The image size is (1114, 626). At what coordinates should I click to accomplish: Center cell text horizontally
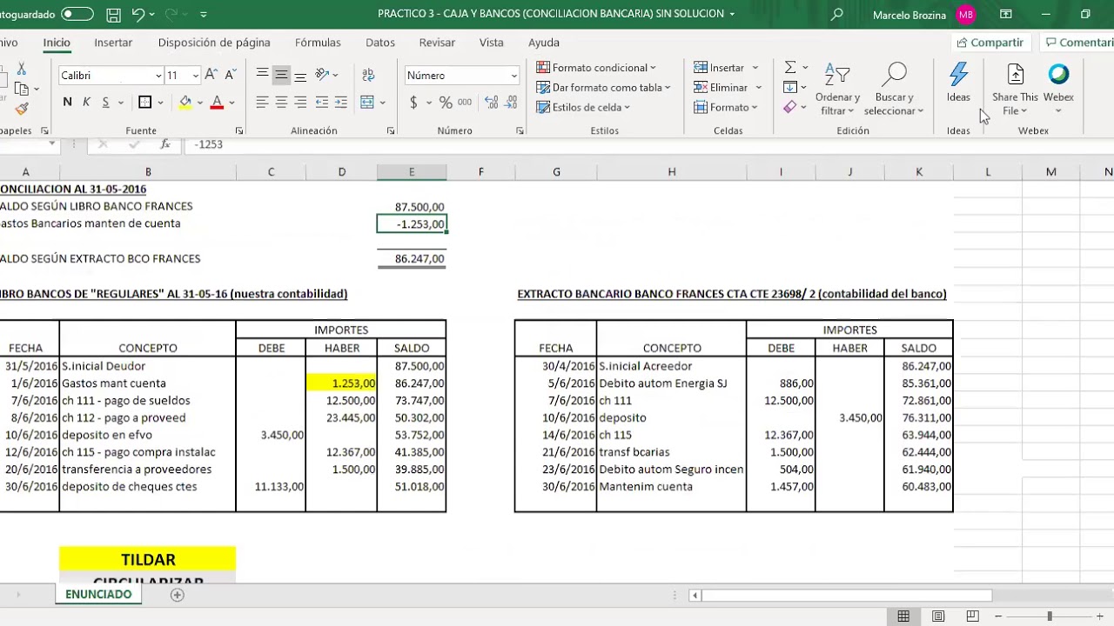click(x=281, y=103)
